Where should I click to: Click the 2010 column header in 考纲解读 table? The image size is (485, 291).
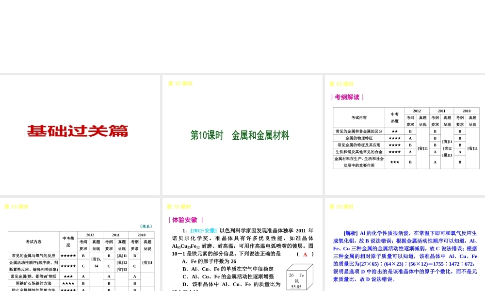[467, 111]
